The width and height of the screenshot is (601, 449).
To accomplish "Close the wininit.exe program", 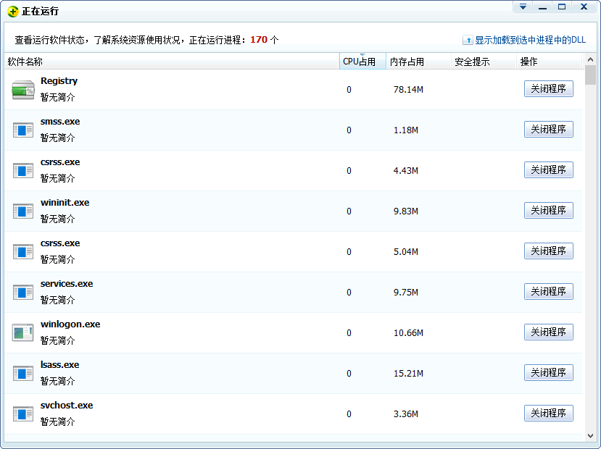I will click(x=549, y=211).
